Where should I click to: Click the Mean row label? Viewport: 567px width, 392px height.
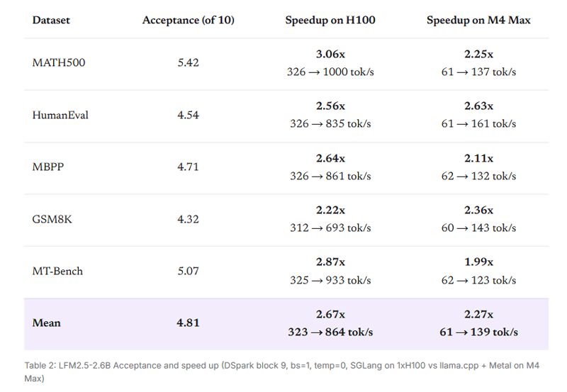[46, 323]
